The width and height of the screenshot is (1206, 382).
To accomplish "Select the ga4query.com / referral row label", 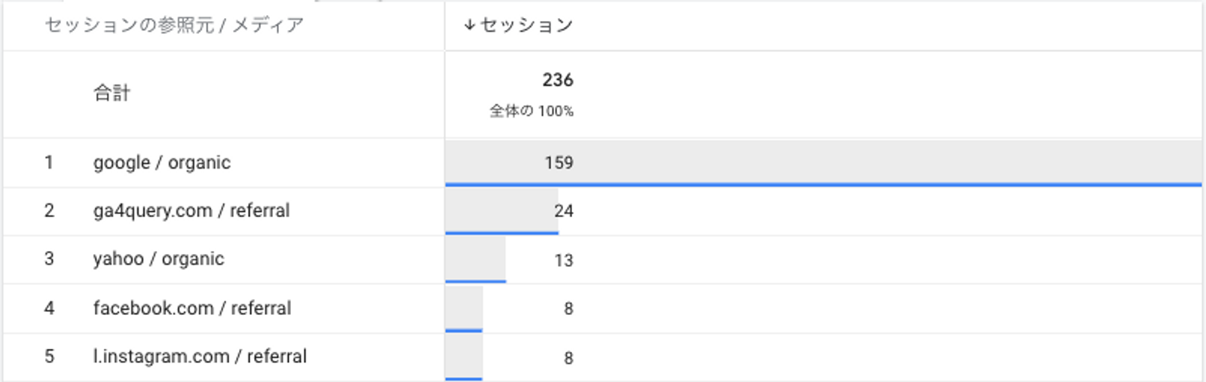I will (191, 211).
